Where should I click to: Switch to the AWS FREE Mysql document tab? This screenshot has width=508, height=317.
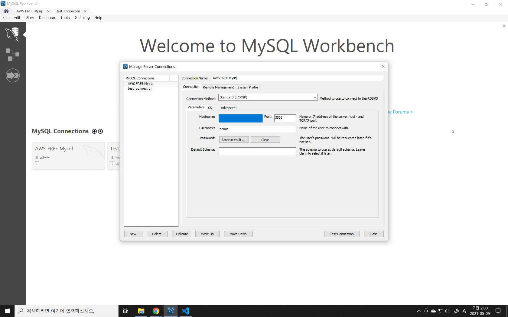point(30,11)
